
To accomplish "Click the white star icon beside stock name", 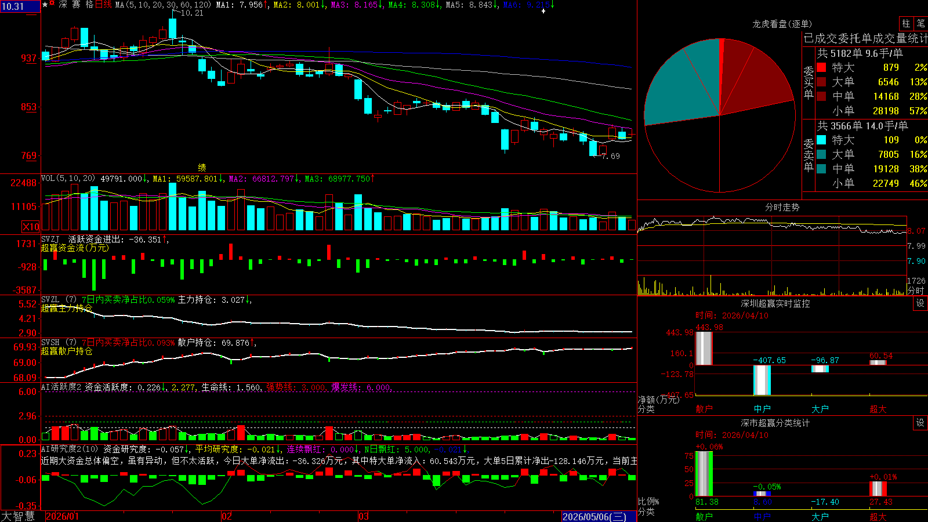I will [x=45, y=5].
